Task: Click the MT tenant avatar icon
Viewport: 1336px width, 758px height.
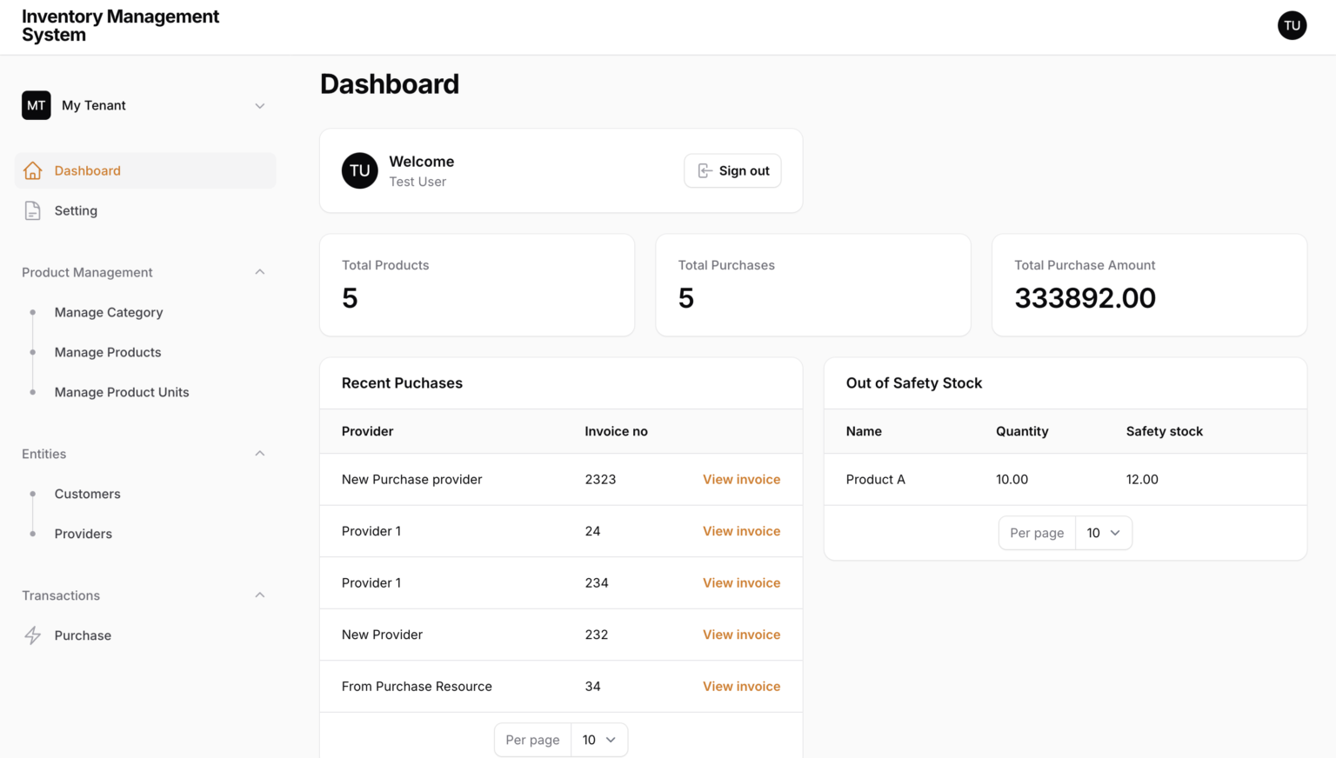Action: coord(36,105)
